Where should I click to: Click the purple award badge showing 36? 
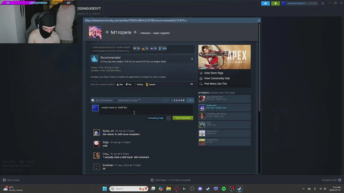click(x=153, y=49)
